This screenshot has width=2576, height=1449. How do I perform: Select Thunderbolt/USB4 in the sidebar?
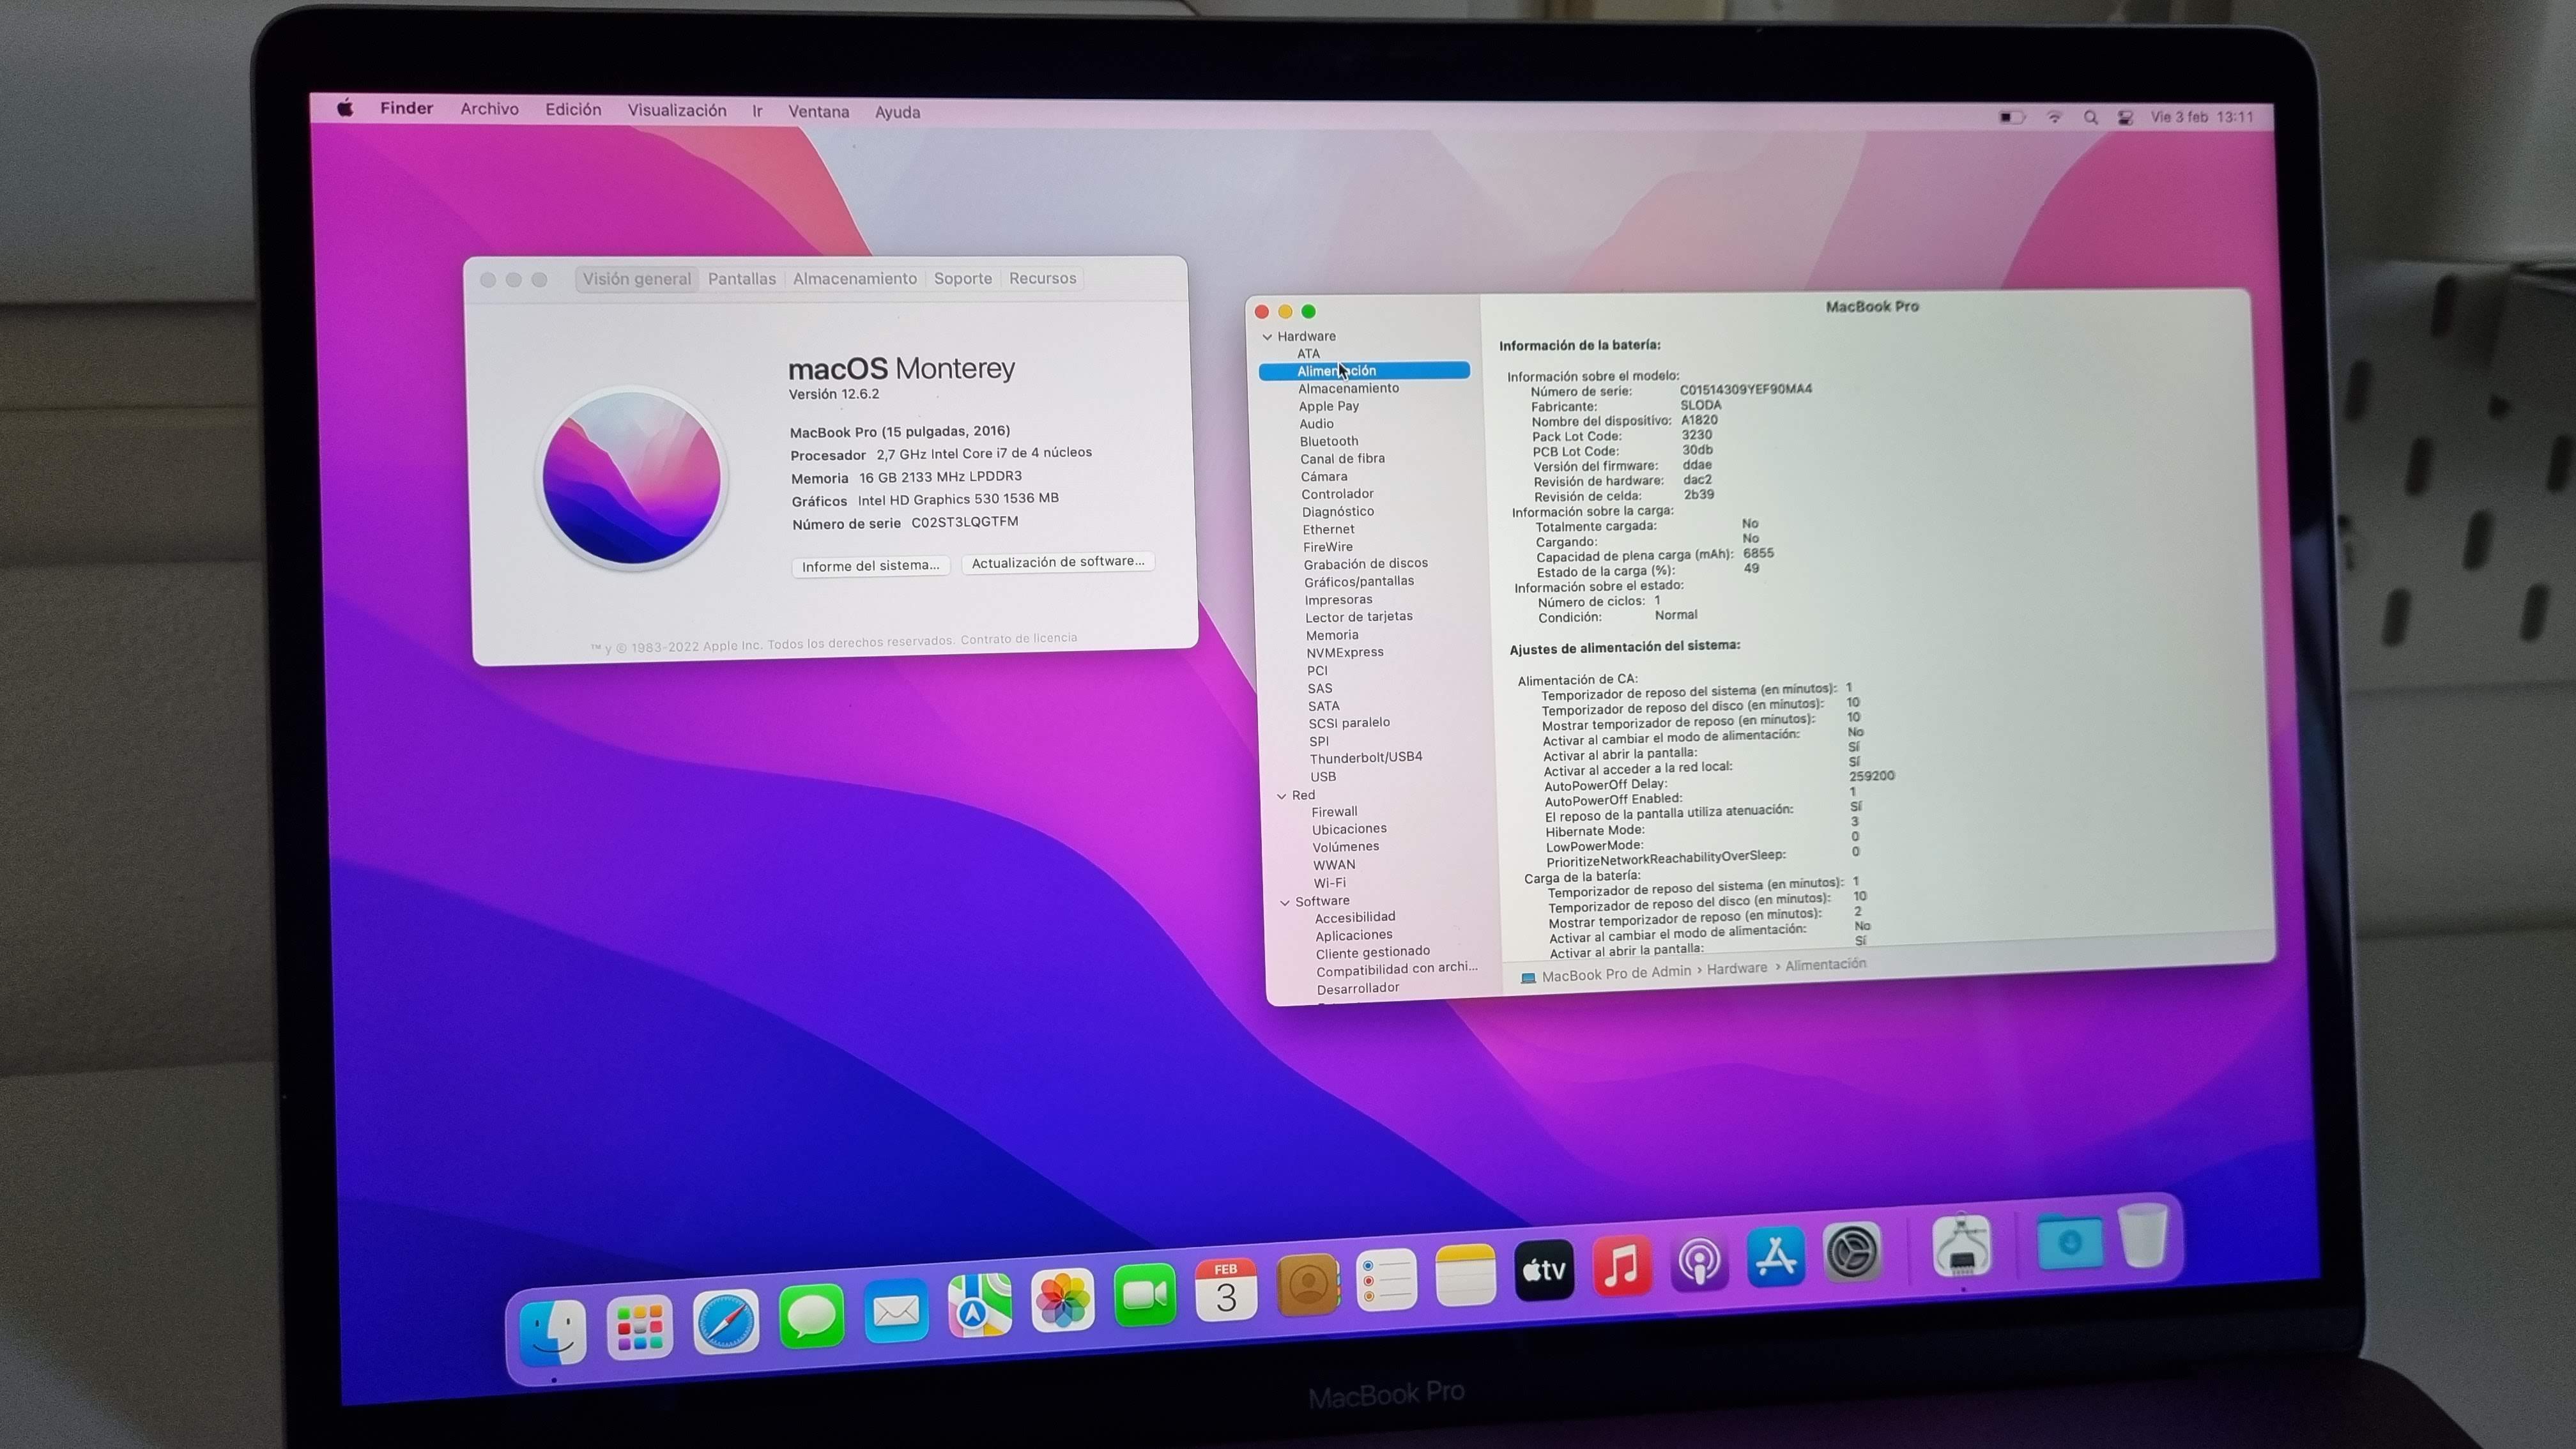pyautogui.click(x=1366, y=758)
